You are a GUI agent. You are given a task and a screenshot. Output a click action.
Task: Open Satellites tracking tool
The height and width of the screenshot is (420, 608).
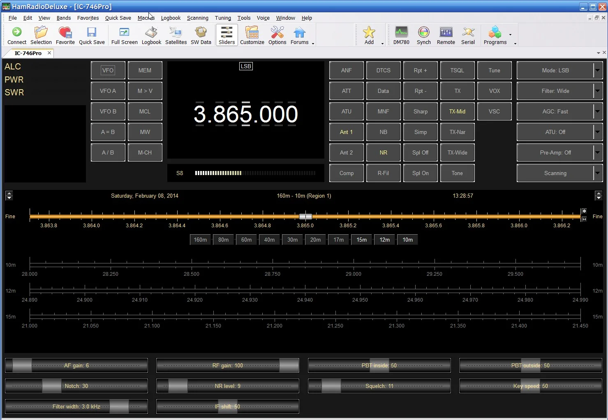click(176, 35)
